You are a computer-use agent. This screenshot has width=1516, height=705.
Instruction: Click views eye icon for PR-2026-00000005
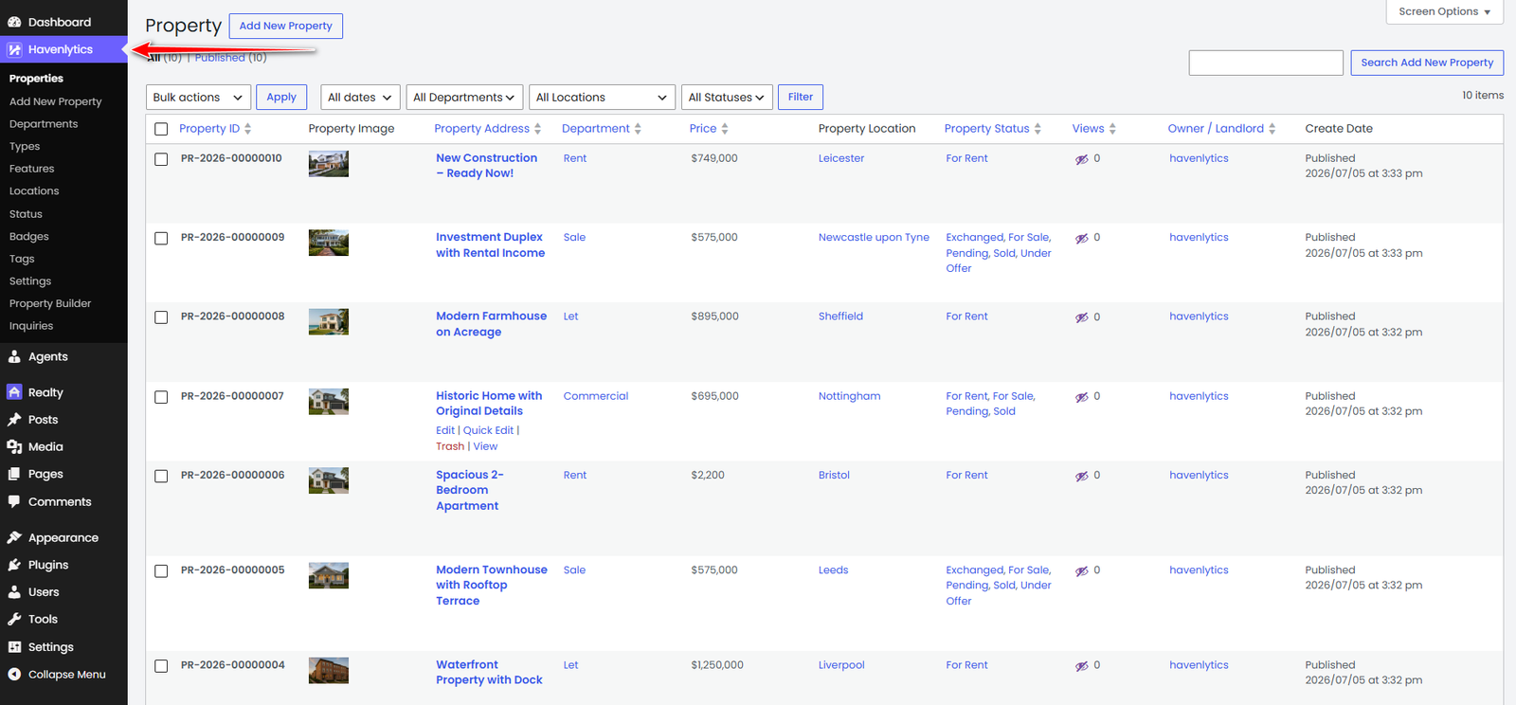coord(1081,571)
